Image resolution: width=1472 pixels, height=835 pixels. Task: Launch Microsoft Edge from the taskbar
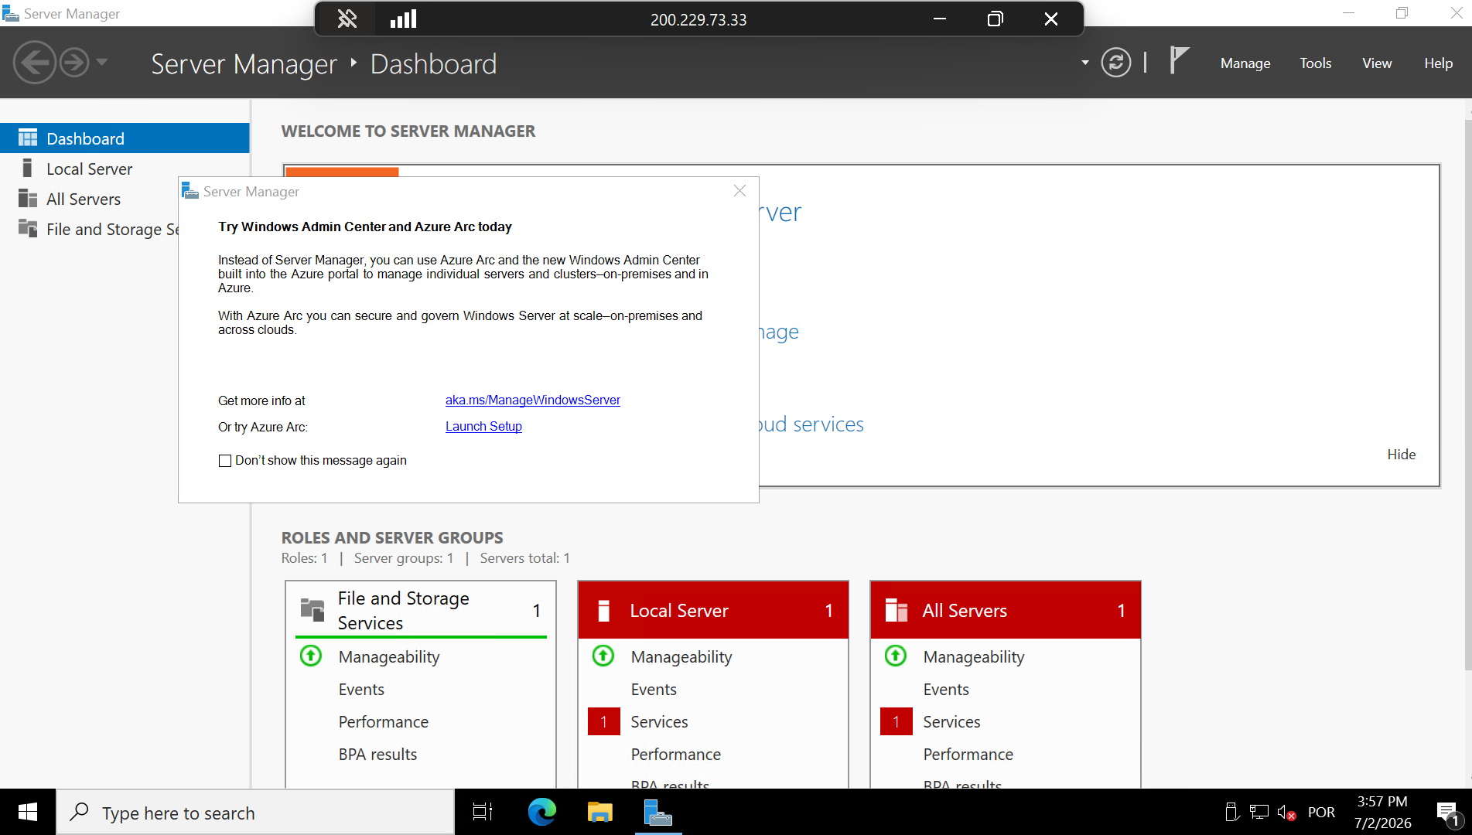(x=541, y=812)
